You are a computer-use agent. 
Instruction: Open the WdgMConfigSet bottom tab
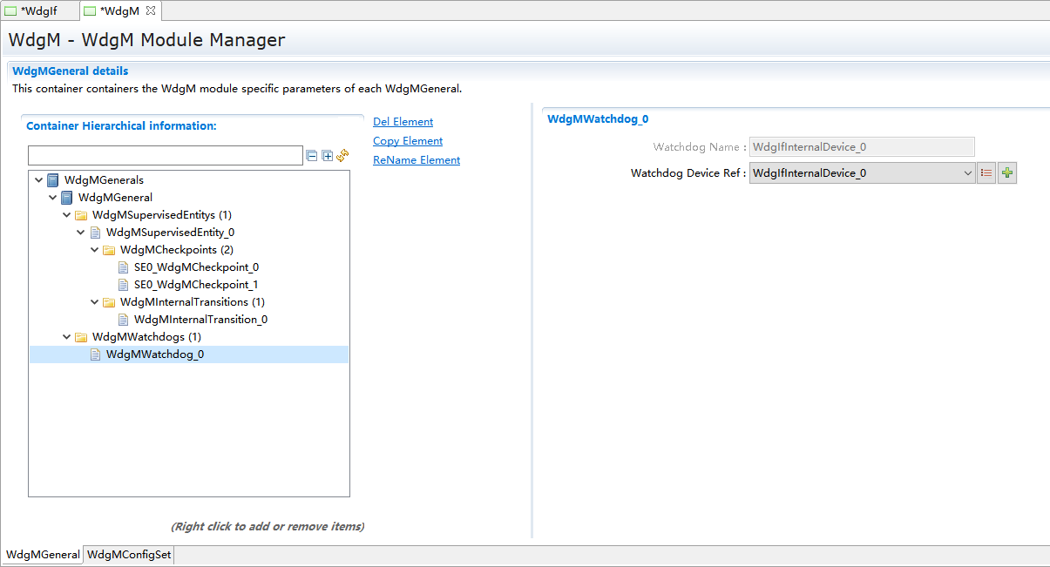129,555
